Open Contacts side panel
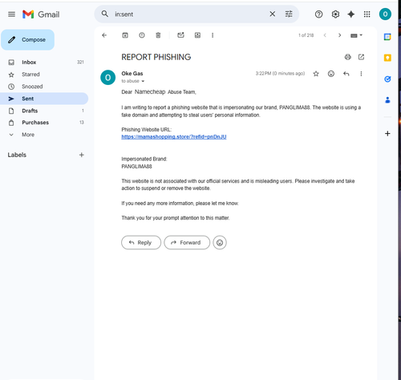Screen dimensions: 401x380 tap(387, 100)
